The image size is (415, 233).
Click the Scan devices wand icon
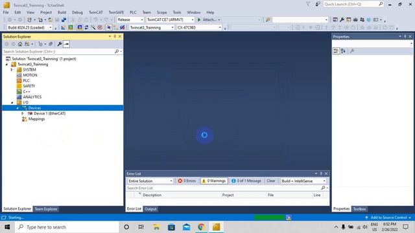coord(93,27)
